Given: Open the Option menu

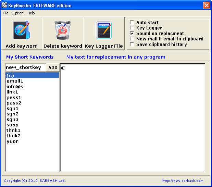Looking at the screenshot, I should [x=18, y=13].
